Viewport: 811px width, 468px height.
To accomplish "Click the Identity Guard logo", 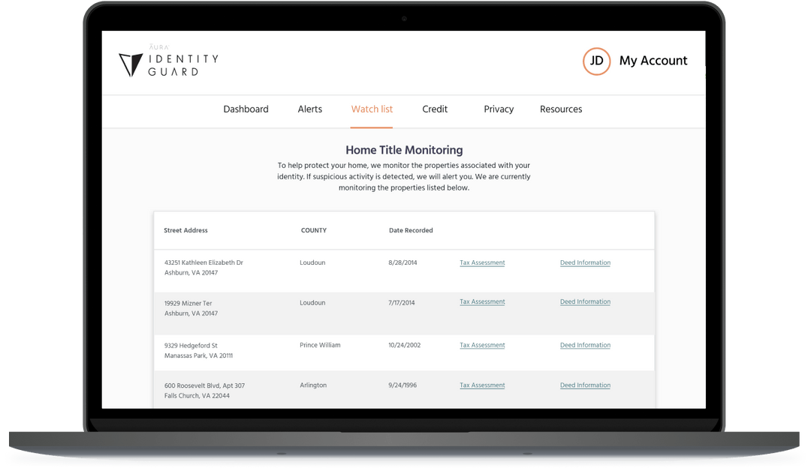I will 167,60.
